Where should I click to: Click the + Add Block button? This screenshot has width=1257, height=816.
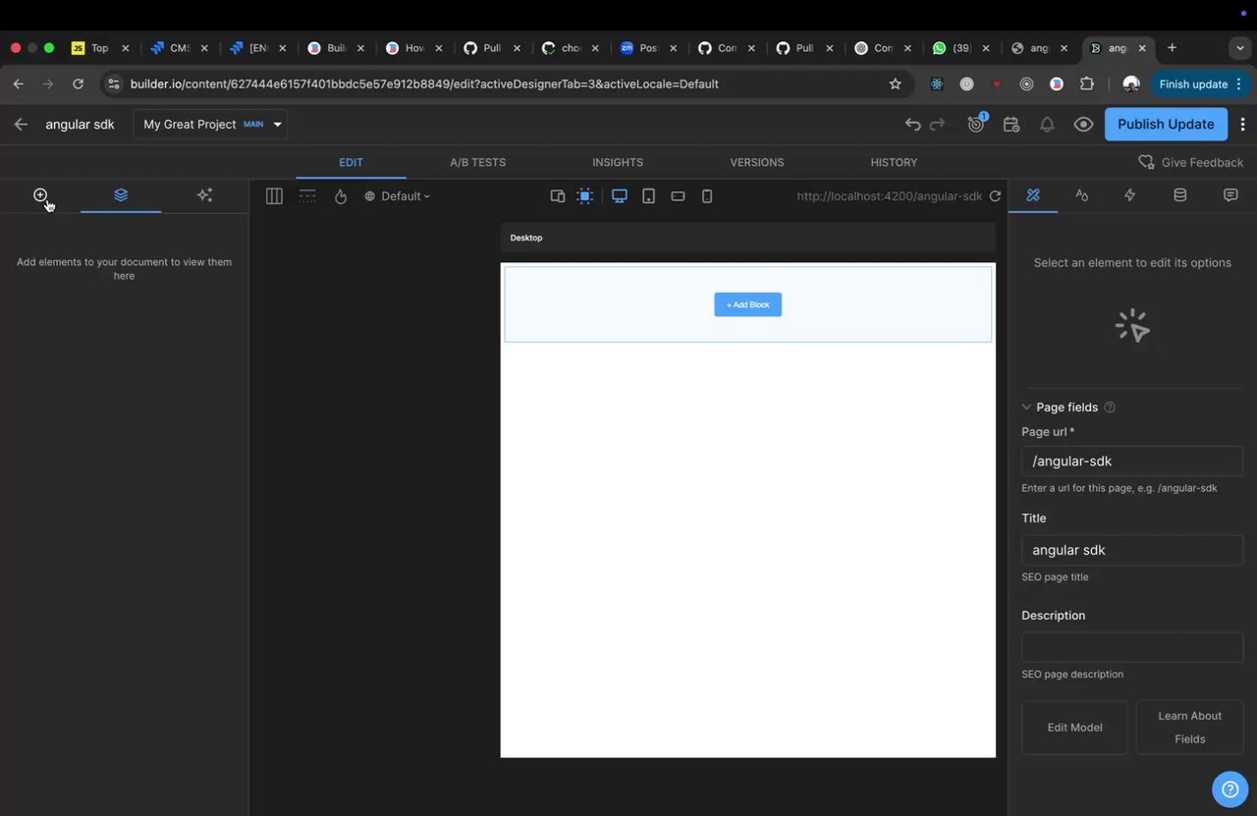pyautogui.click(x=747, y=305)
